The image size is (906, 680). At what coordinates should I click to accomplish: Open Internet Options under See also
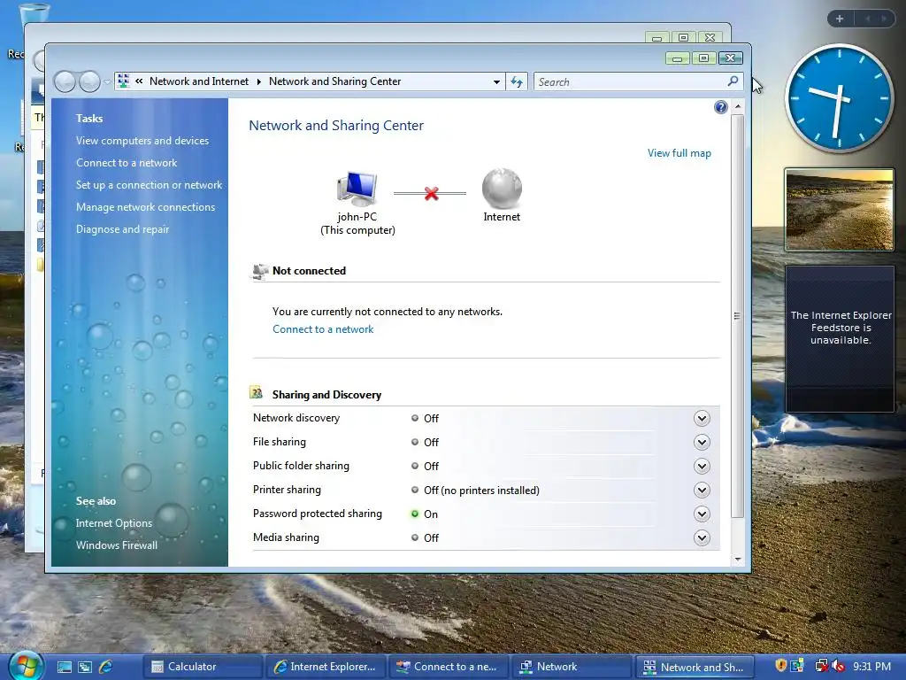114,522
